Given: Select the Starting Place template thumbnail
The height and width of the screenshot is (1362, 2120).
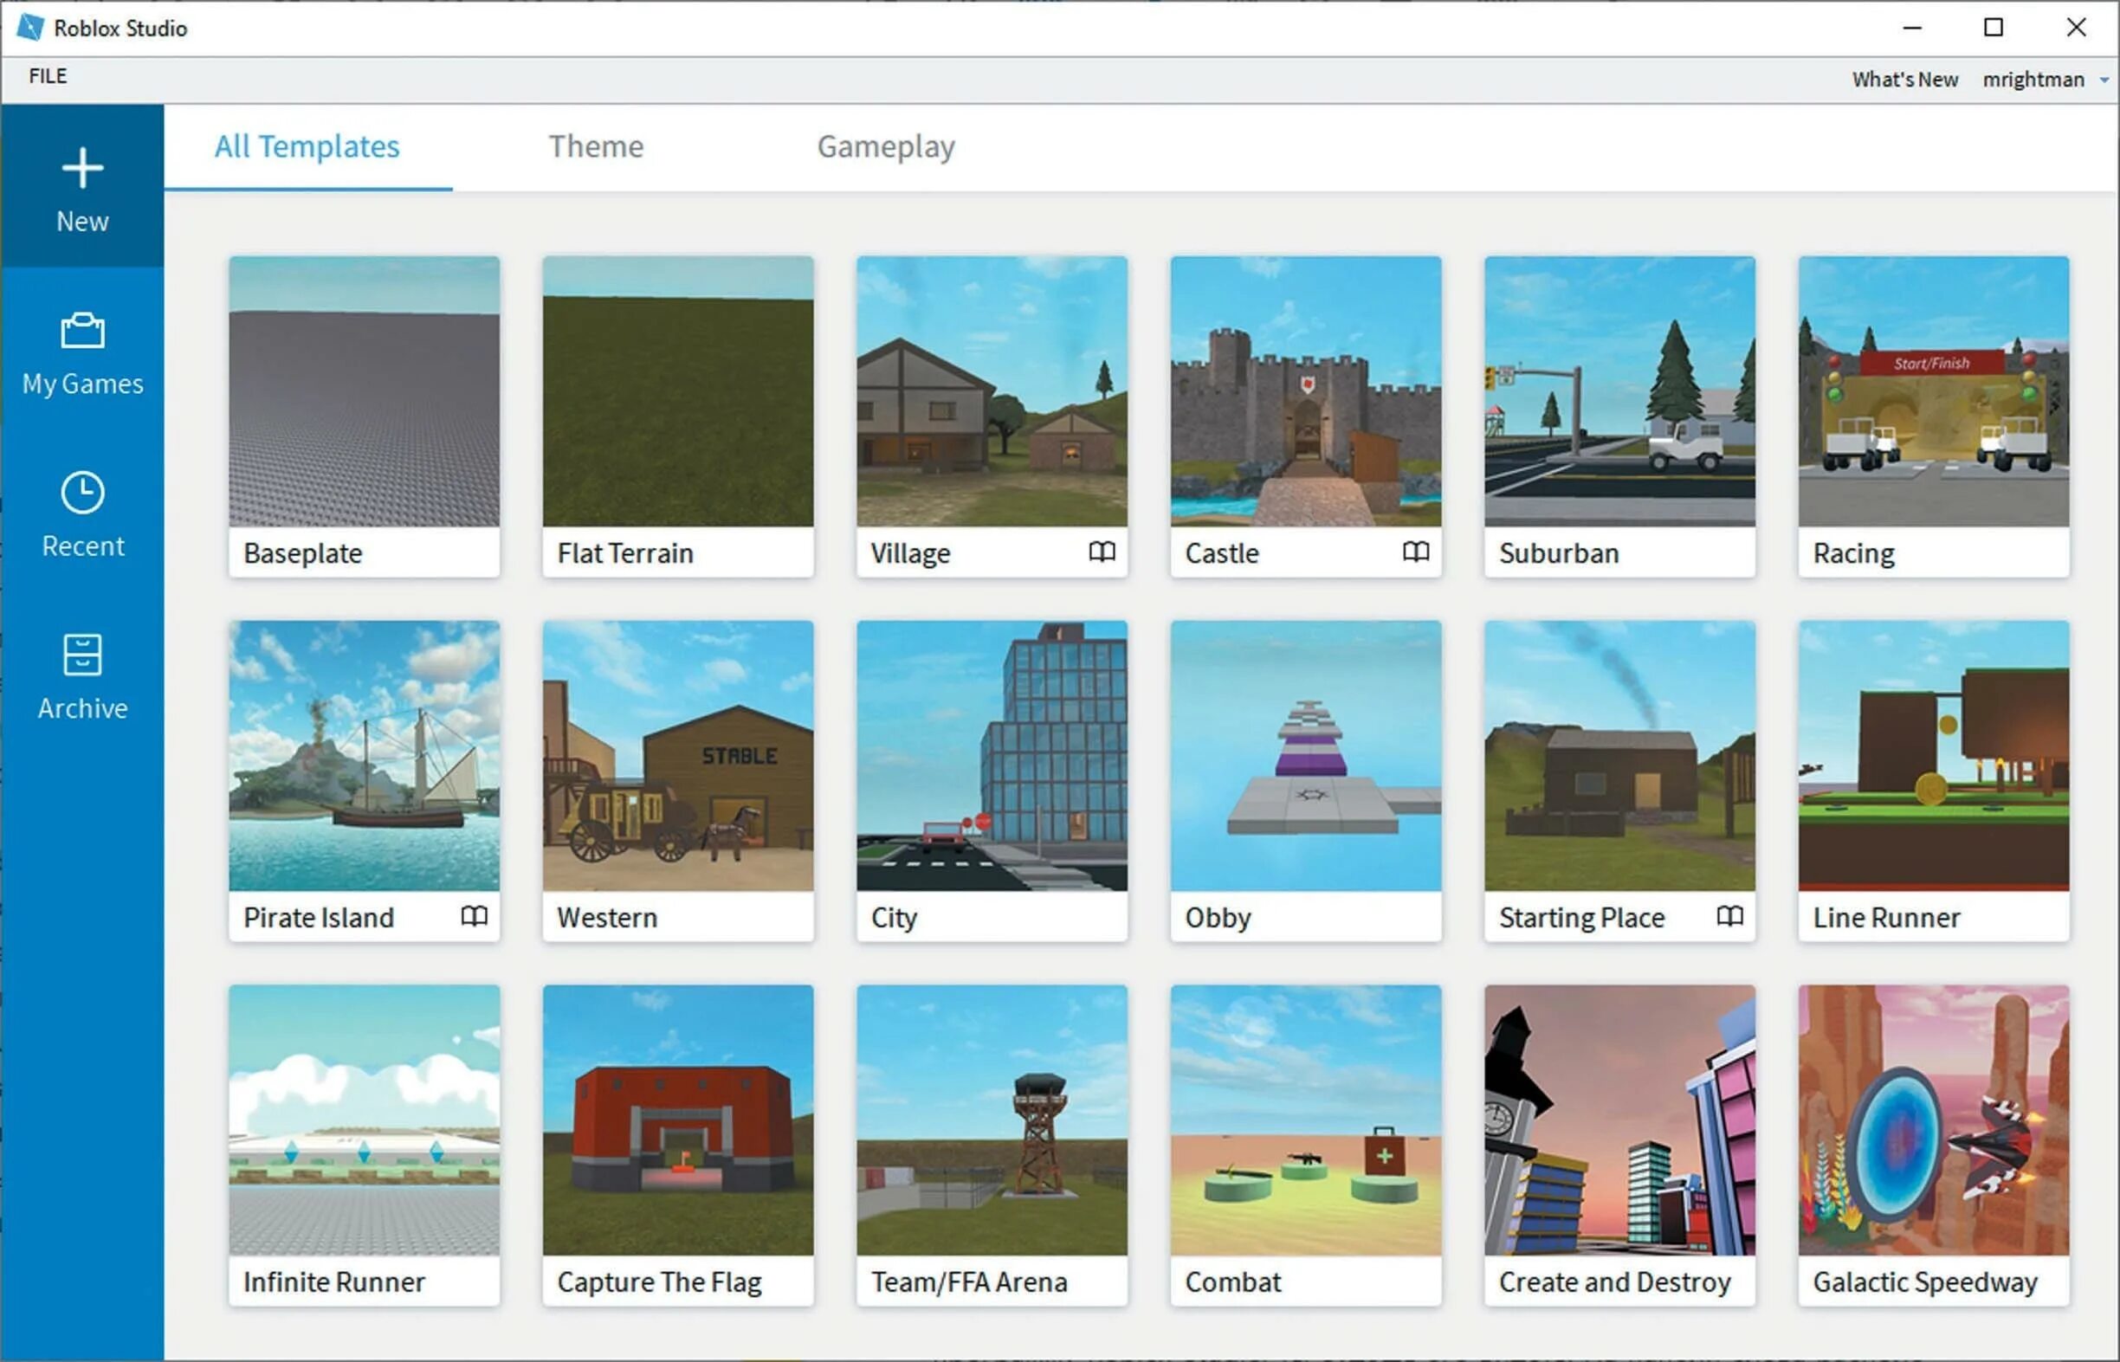Looking at the screenshot, I should (x=1619, y=756).
